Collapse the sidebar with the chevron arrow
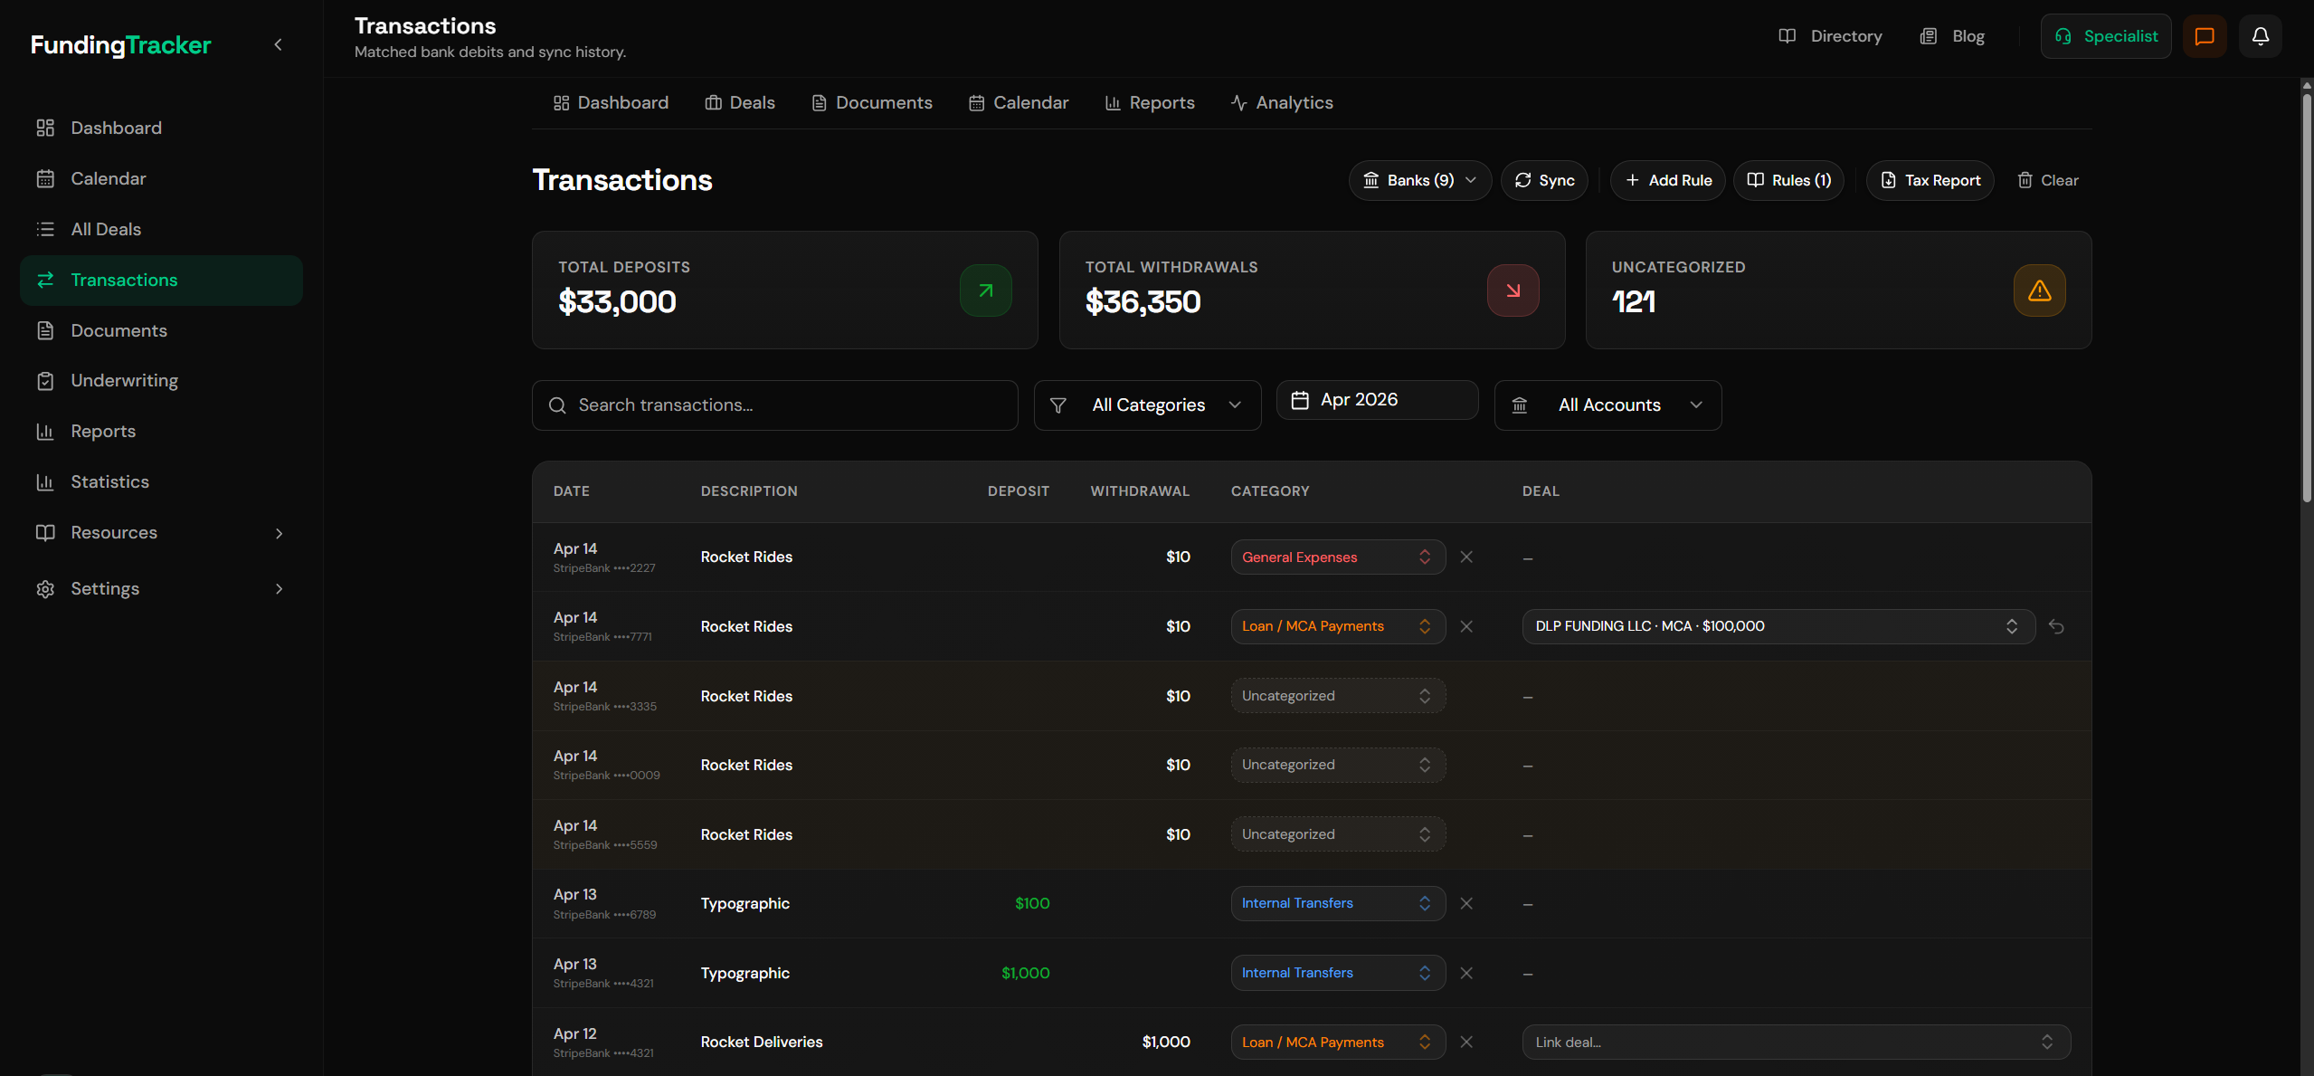2314x1076 pixels. click(x=279, y=44)
